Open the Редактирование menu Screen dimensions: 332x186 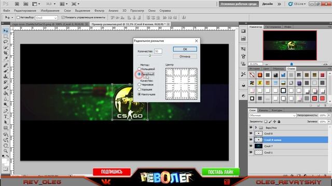[25, 10]
